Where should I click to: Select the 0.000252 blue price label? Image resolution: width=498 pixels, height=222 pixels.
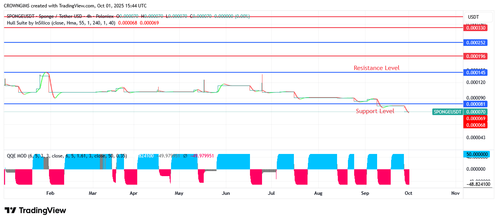pyautogui.click(x=475, y=43)
